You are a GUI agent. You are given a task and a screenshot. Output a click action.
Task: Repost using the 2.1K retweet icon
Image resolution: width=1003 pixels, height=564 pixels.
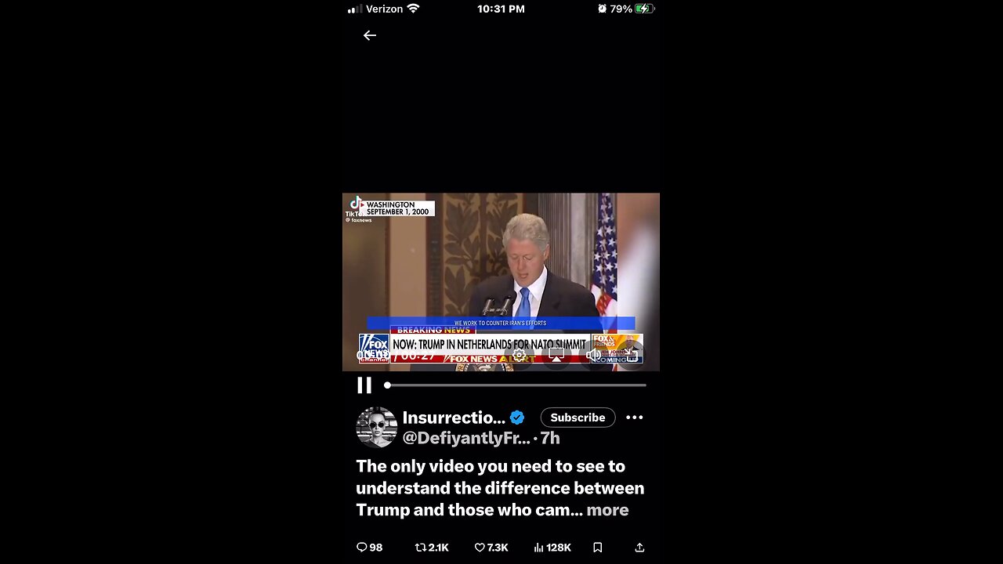click(x=432, y=548)
